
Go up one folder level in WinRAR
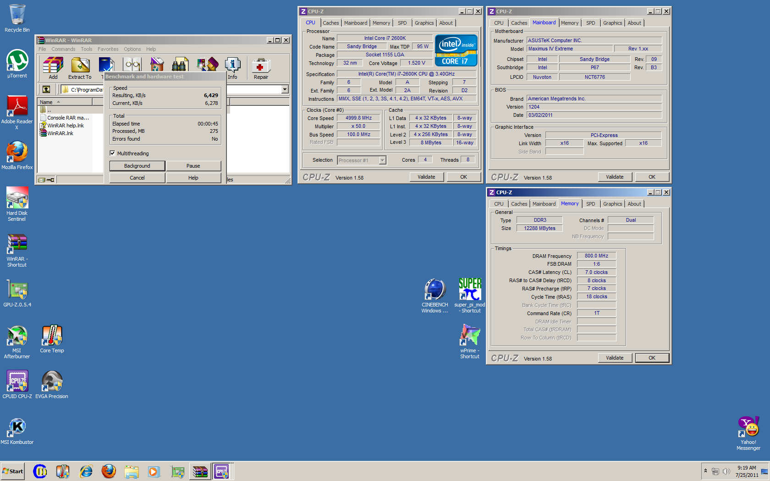(x=46, y=89)
